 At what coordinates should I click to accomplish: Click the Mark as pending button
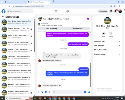51,29
